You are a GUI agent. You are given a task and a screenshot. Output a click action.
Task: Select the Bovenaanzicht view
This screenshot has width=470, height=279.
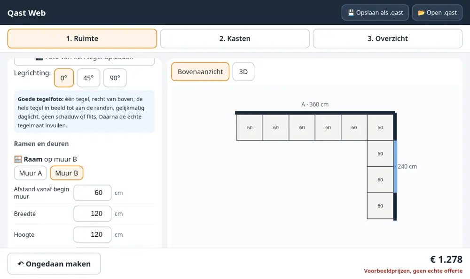200,71
